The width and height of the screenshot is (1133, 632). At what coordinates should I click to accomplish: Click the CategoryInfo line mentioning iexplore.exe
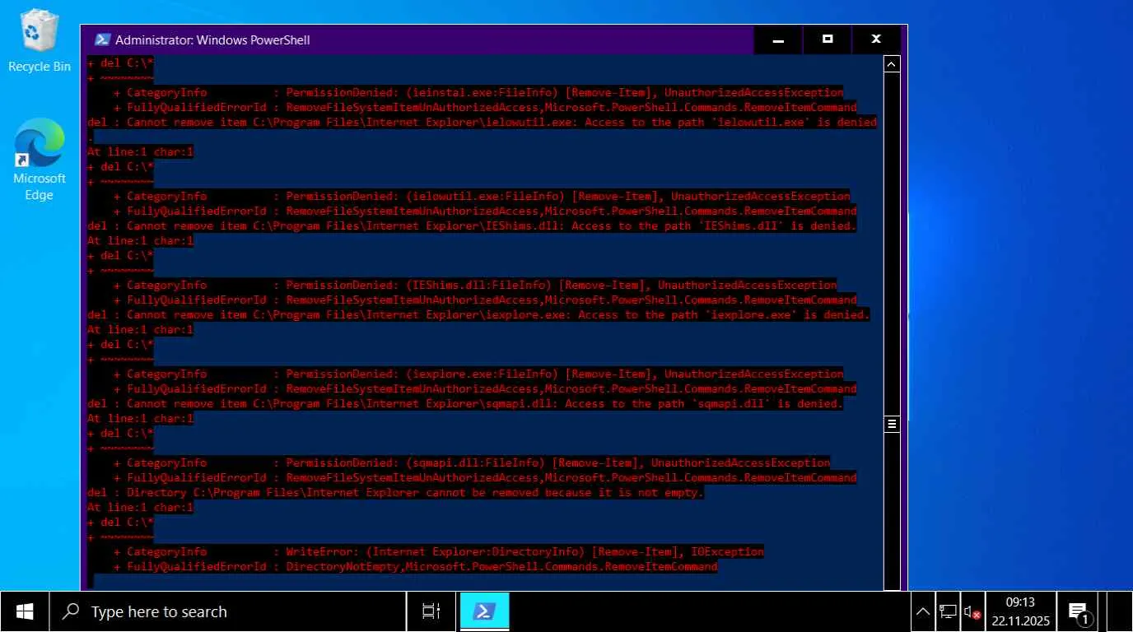[478, 374]
